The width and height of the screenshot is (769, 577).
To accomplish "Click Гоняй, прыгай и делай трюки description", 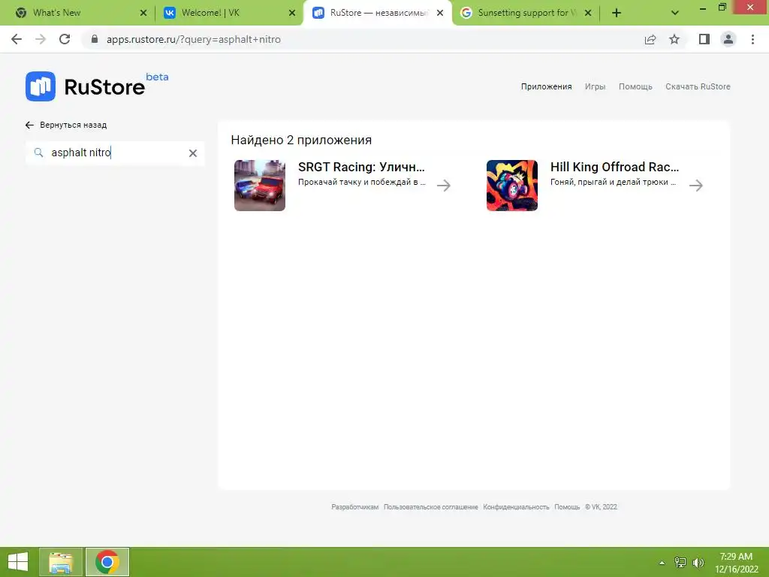I will point(613,182).
